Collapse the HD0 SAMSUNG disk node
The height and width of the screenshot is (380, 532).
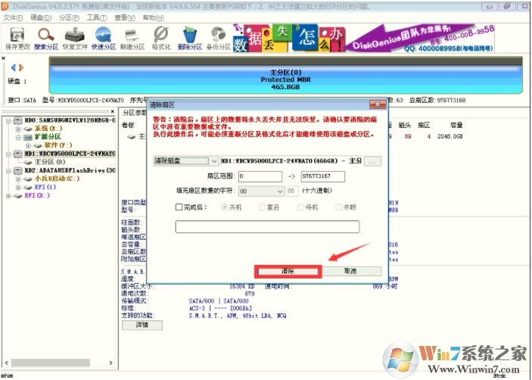coord(8,120)
